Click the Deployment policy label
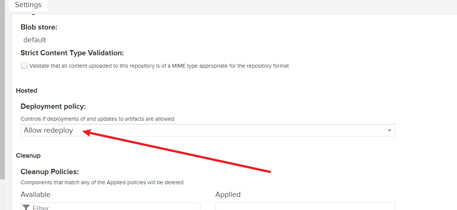The image size is (457, 210). point(53,106)
